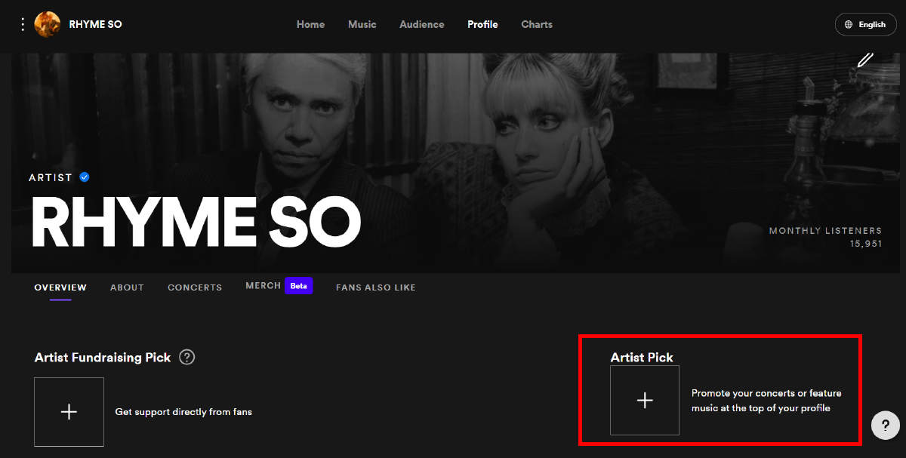Open the Concerts tab
The height and width of the screenshot is (458, 906).
pos(195,287)
